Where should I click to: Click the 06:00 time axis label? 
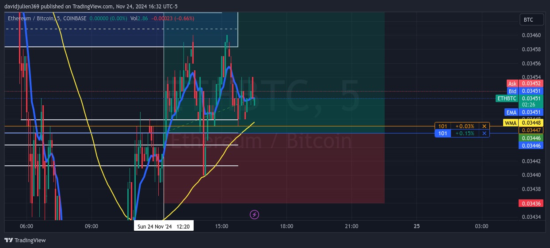tap(27, 226)
